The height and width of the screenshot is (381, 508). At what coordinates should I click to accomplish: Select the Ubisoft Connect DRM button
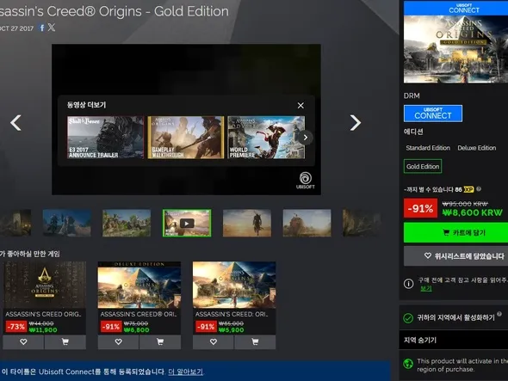[433, 114]
